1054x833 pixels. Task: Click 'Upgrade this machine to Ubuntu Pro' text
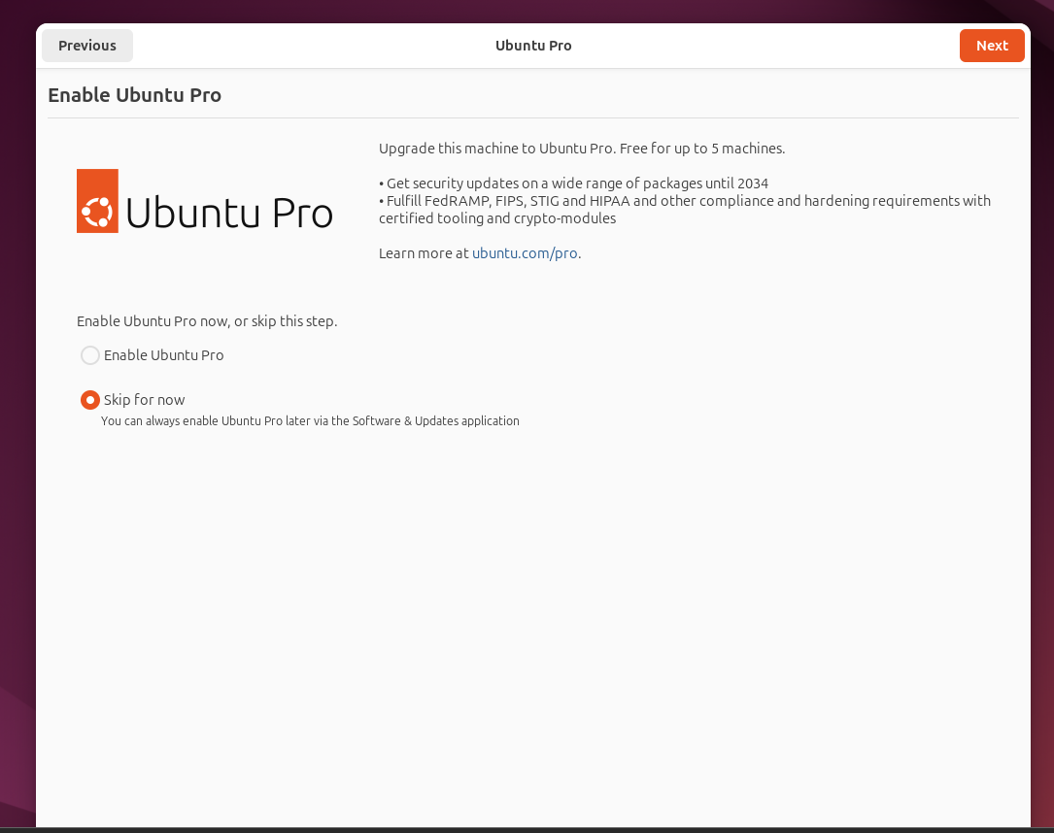tap(496, 149)
